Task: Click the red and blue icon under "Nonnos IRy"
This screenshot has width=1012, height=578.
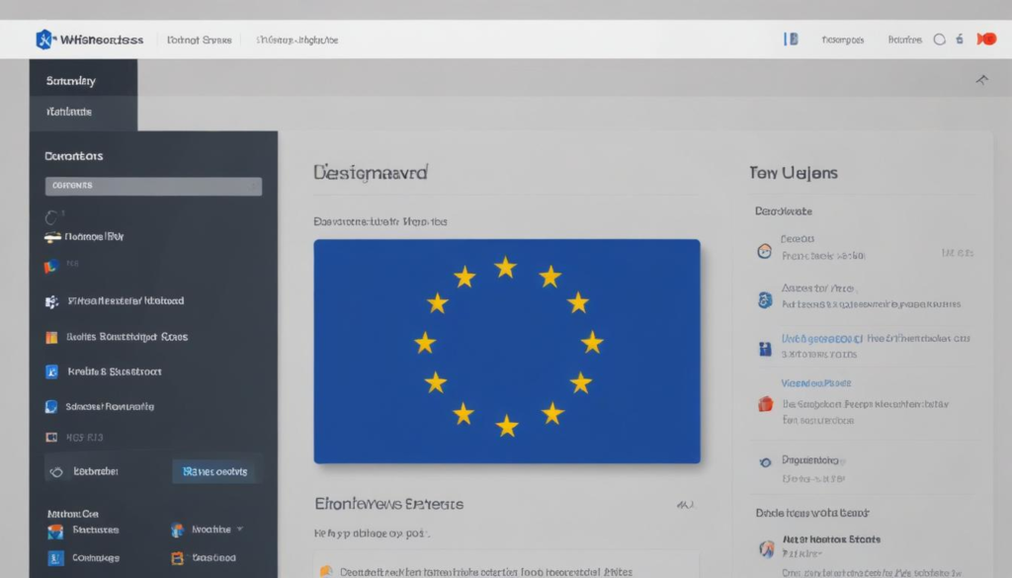Action: tap(51, 265)
